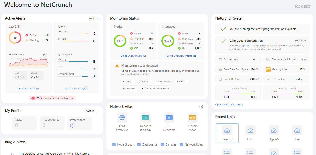Click the Network Traffic category row
The image size is (316, 155).
click(x=76, y=75)
